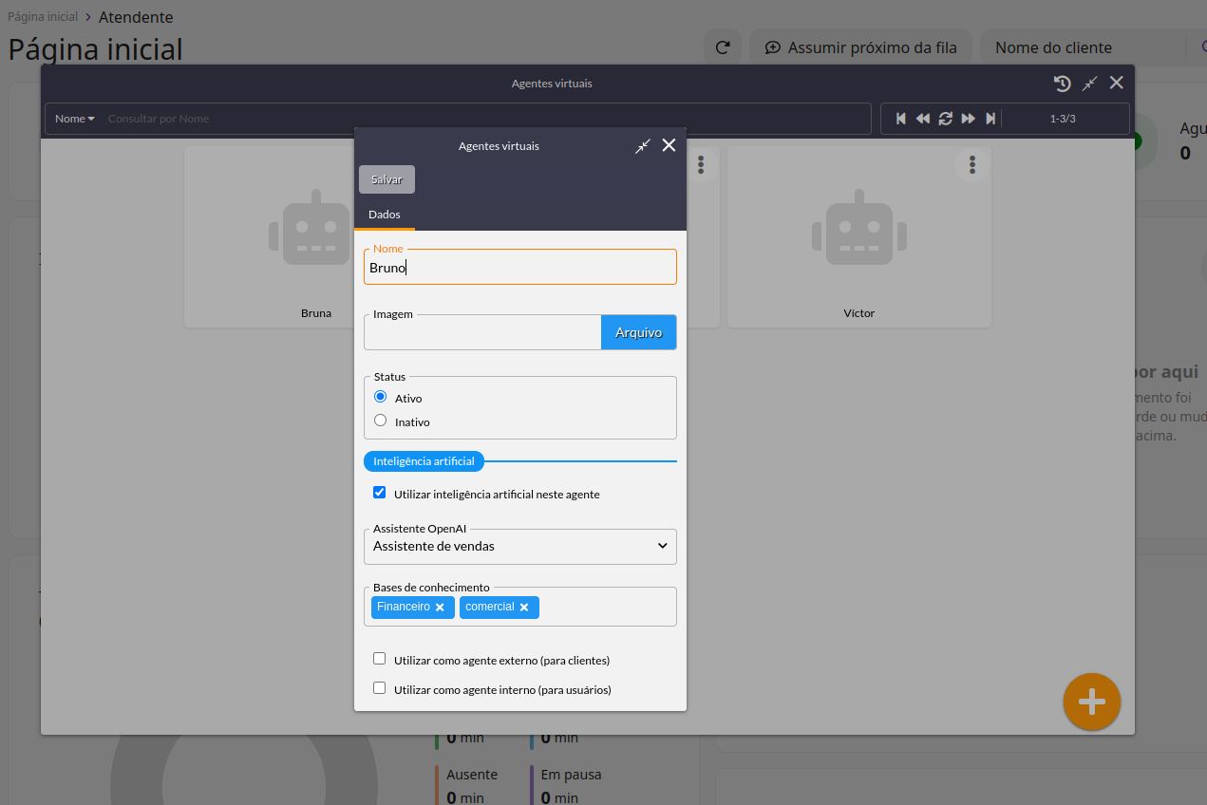Image resolution: width=1207 pixels, height=805 pixels.
Task: Click the Consultar por Nome search field
Action: click(486, 119)
